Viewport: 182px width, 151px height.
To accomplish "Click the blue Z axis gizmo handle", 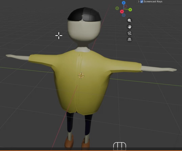I will [x=124, y=3].
